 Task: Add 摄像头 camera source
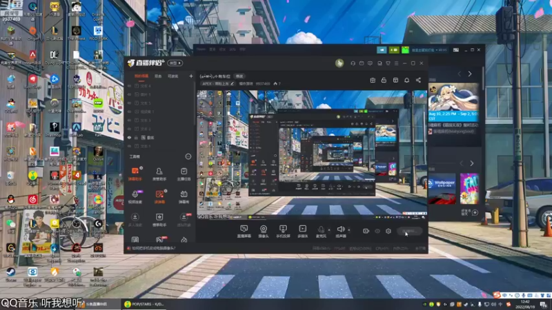click(x=264, y=231)
